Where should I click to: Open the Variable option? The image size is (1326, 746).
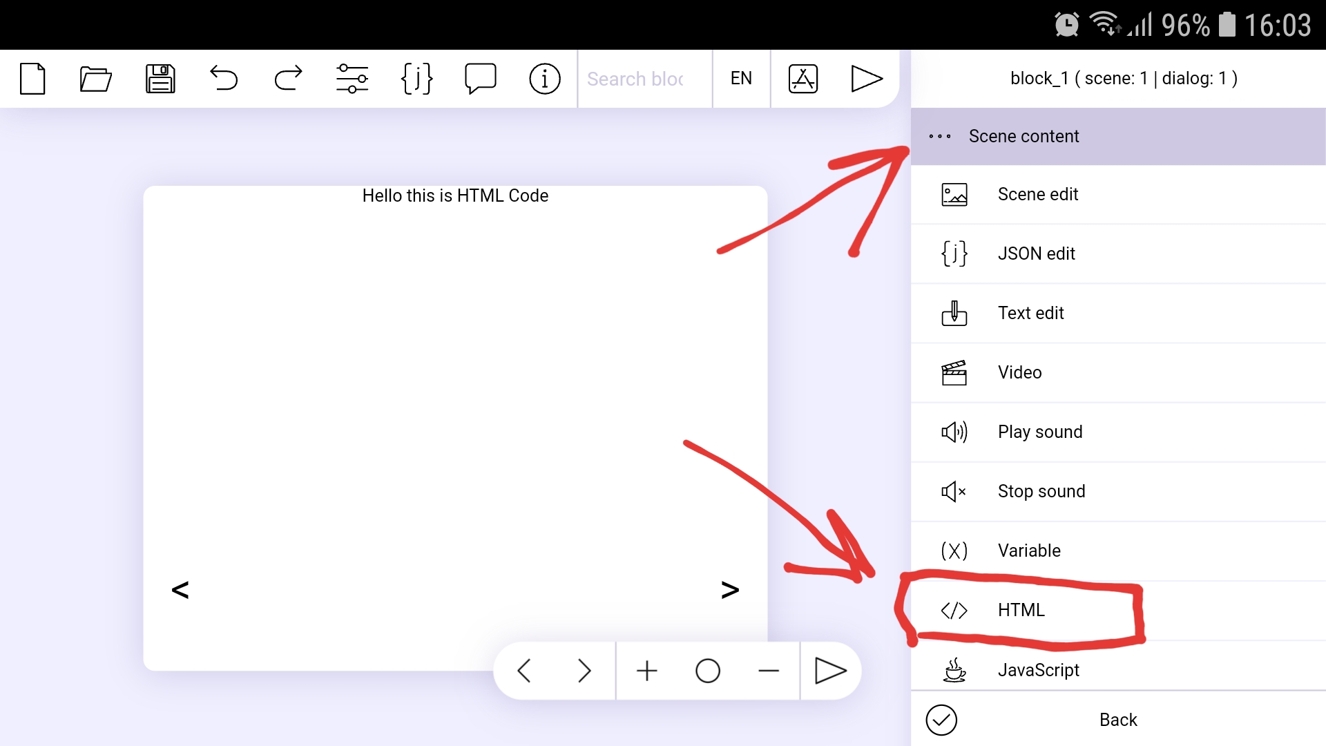pos(1028,551)
